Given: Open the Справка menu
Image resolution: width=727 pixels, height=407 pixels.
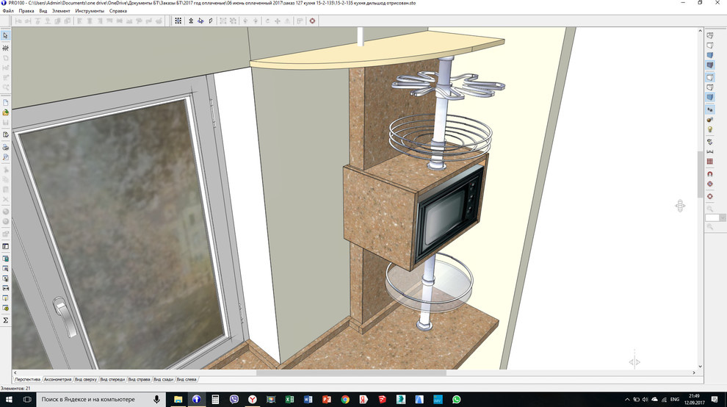Looking at the screenshot, I should pos(117,11).
